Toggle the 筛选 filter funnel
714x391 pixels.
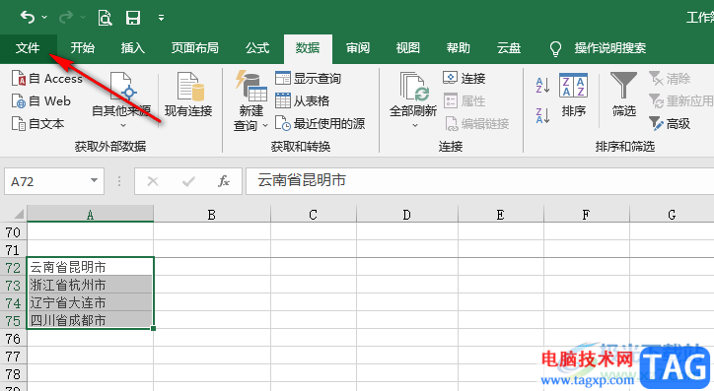(x=624, y=95)
